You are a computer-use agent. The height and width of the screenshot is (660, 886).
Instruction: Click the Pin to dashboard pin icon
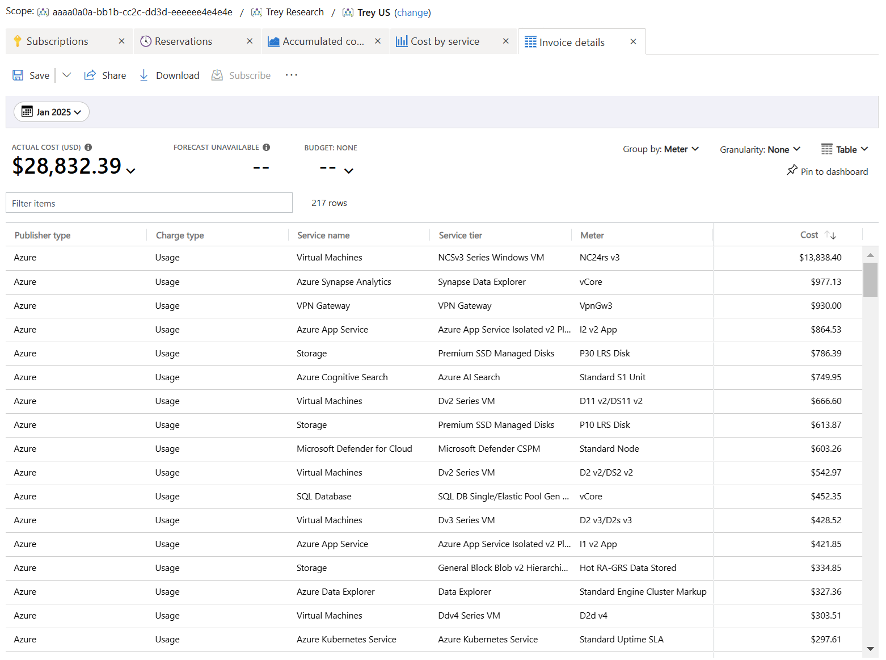pyautogui.click(x=792, y=170)
